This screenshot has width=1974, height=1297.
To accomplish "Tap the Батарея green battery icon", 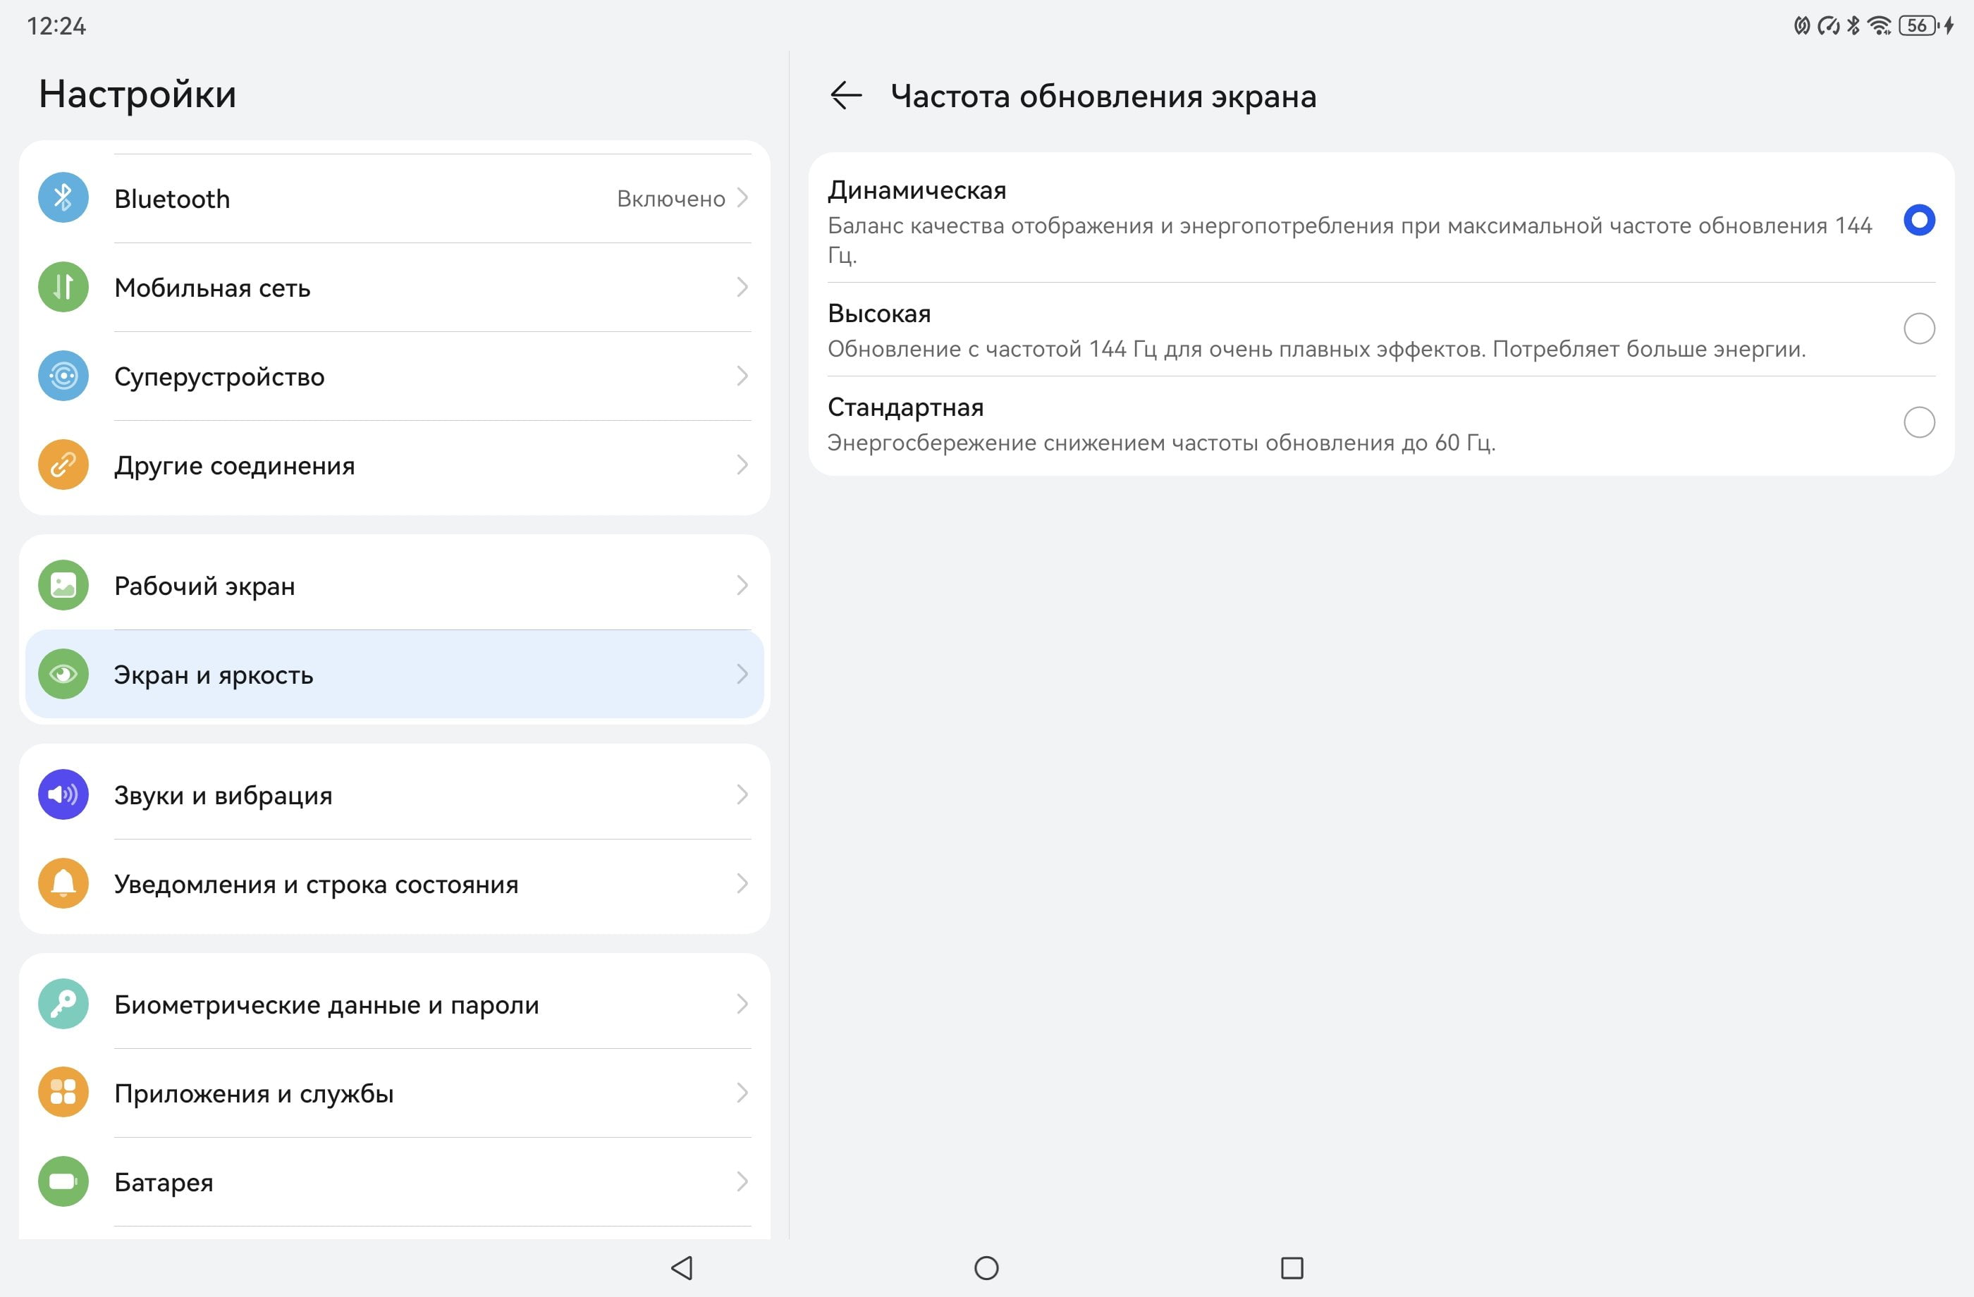I will click(63, 1181).
